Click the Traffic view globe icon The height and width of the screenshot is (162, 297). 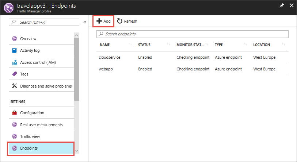click(14, 136)
